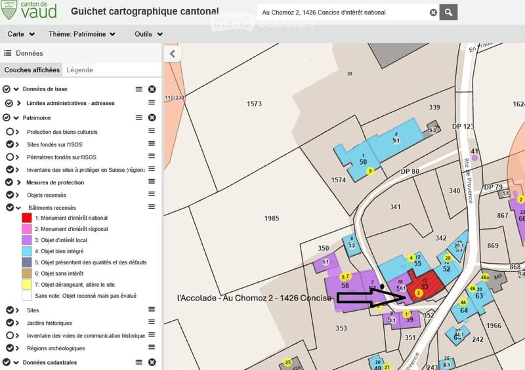Viewport: 525px width, 370px height.
Task: Toggle visibility of the Patrimoine group
Action: (x=6, y=117)
